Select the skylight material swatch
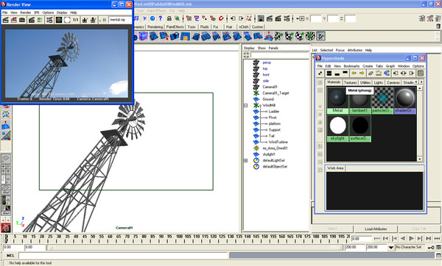This screenshot has height=266, width=442. tap(337, 128)
